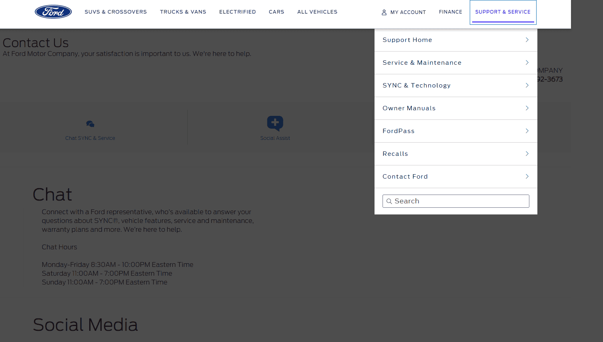Click the My Account person icon
603x342 pixels.
(x=384, y=12)
